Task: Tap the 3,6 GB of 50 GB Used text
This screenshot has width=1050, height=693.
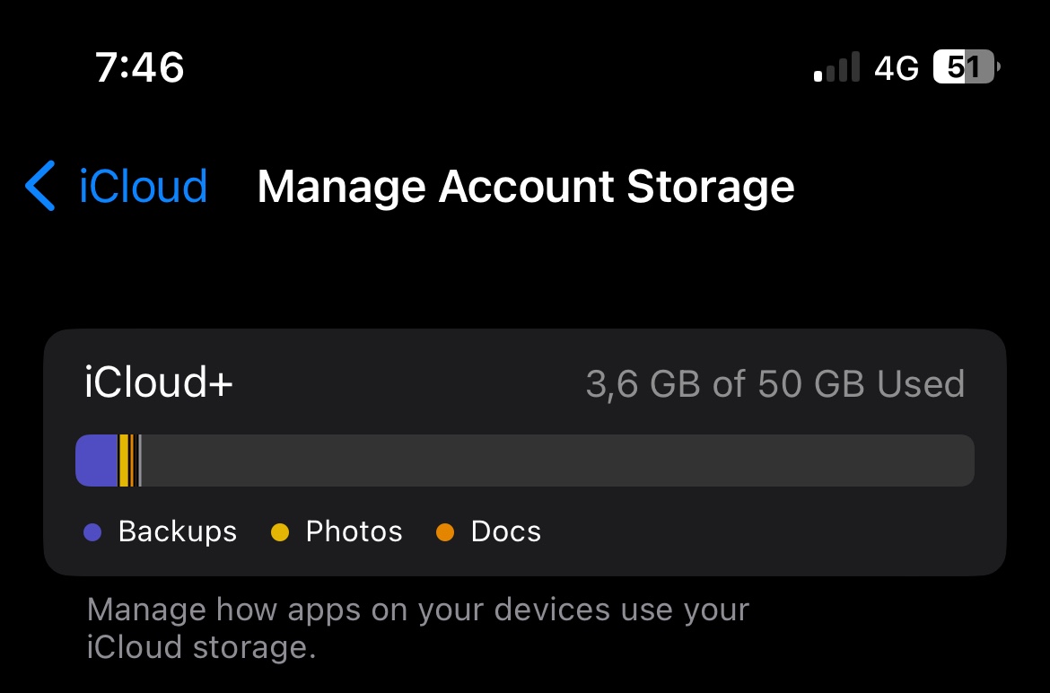Action: [774, 384]
